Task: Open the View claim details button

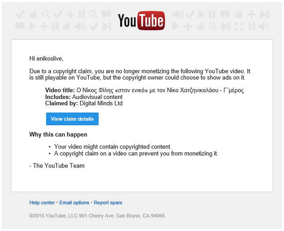Action: click(72, 119)
